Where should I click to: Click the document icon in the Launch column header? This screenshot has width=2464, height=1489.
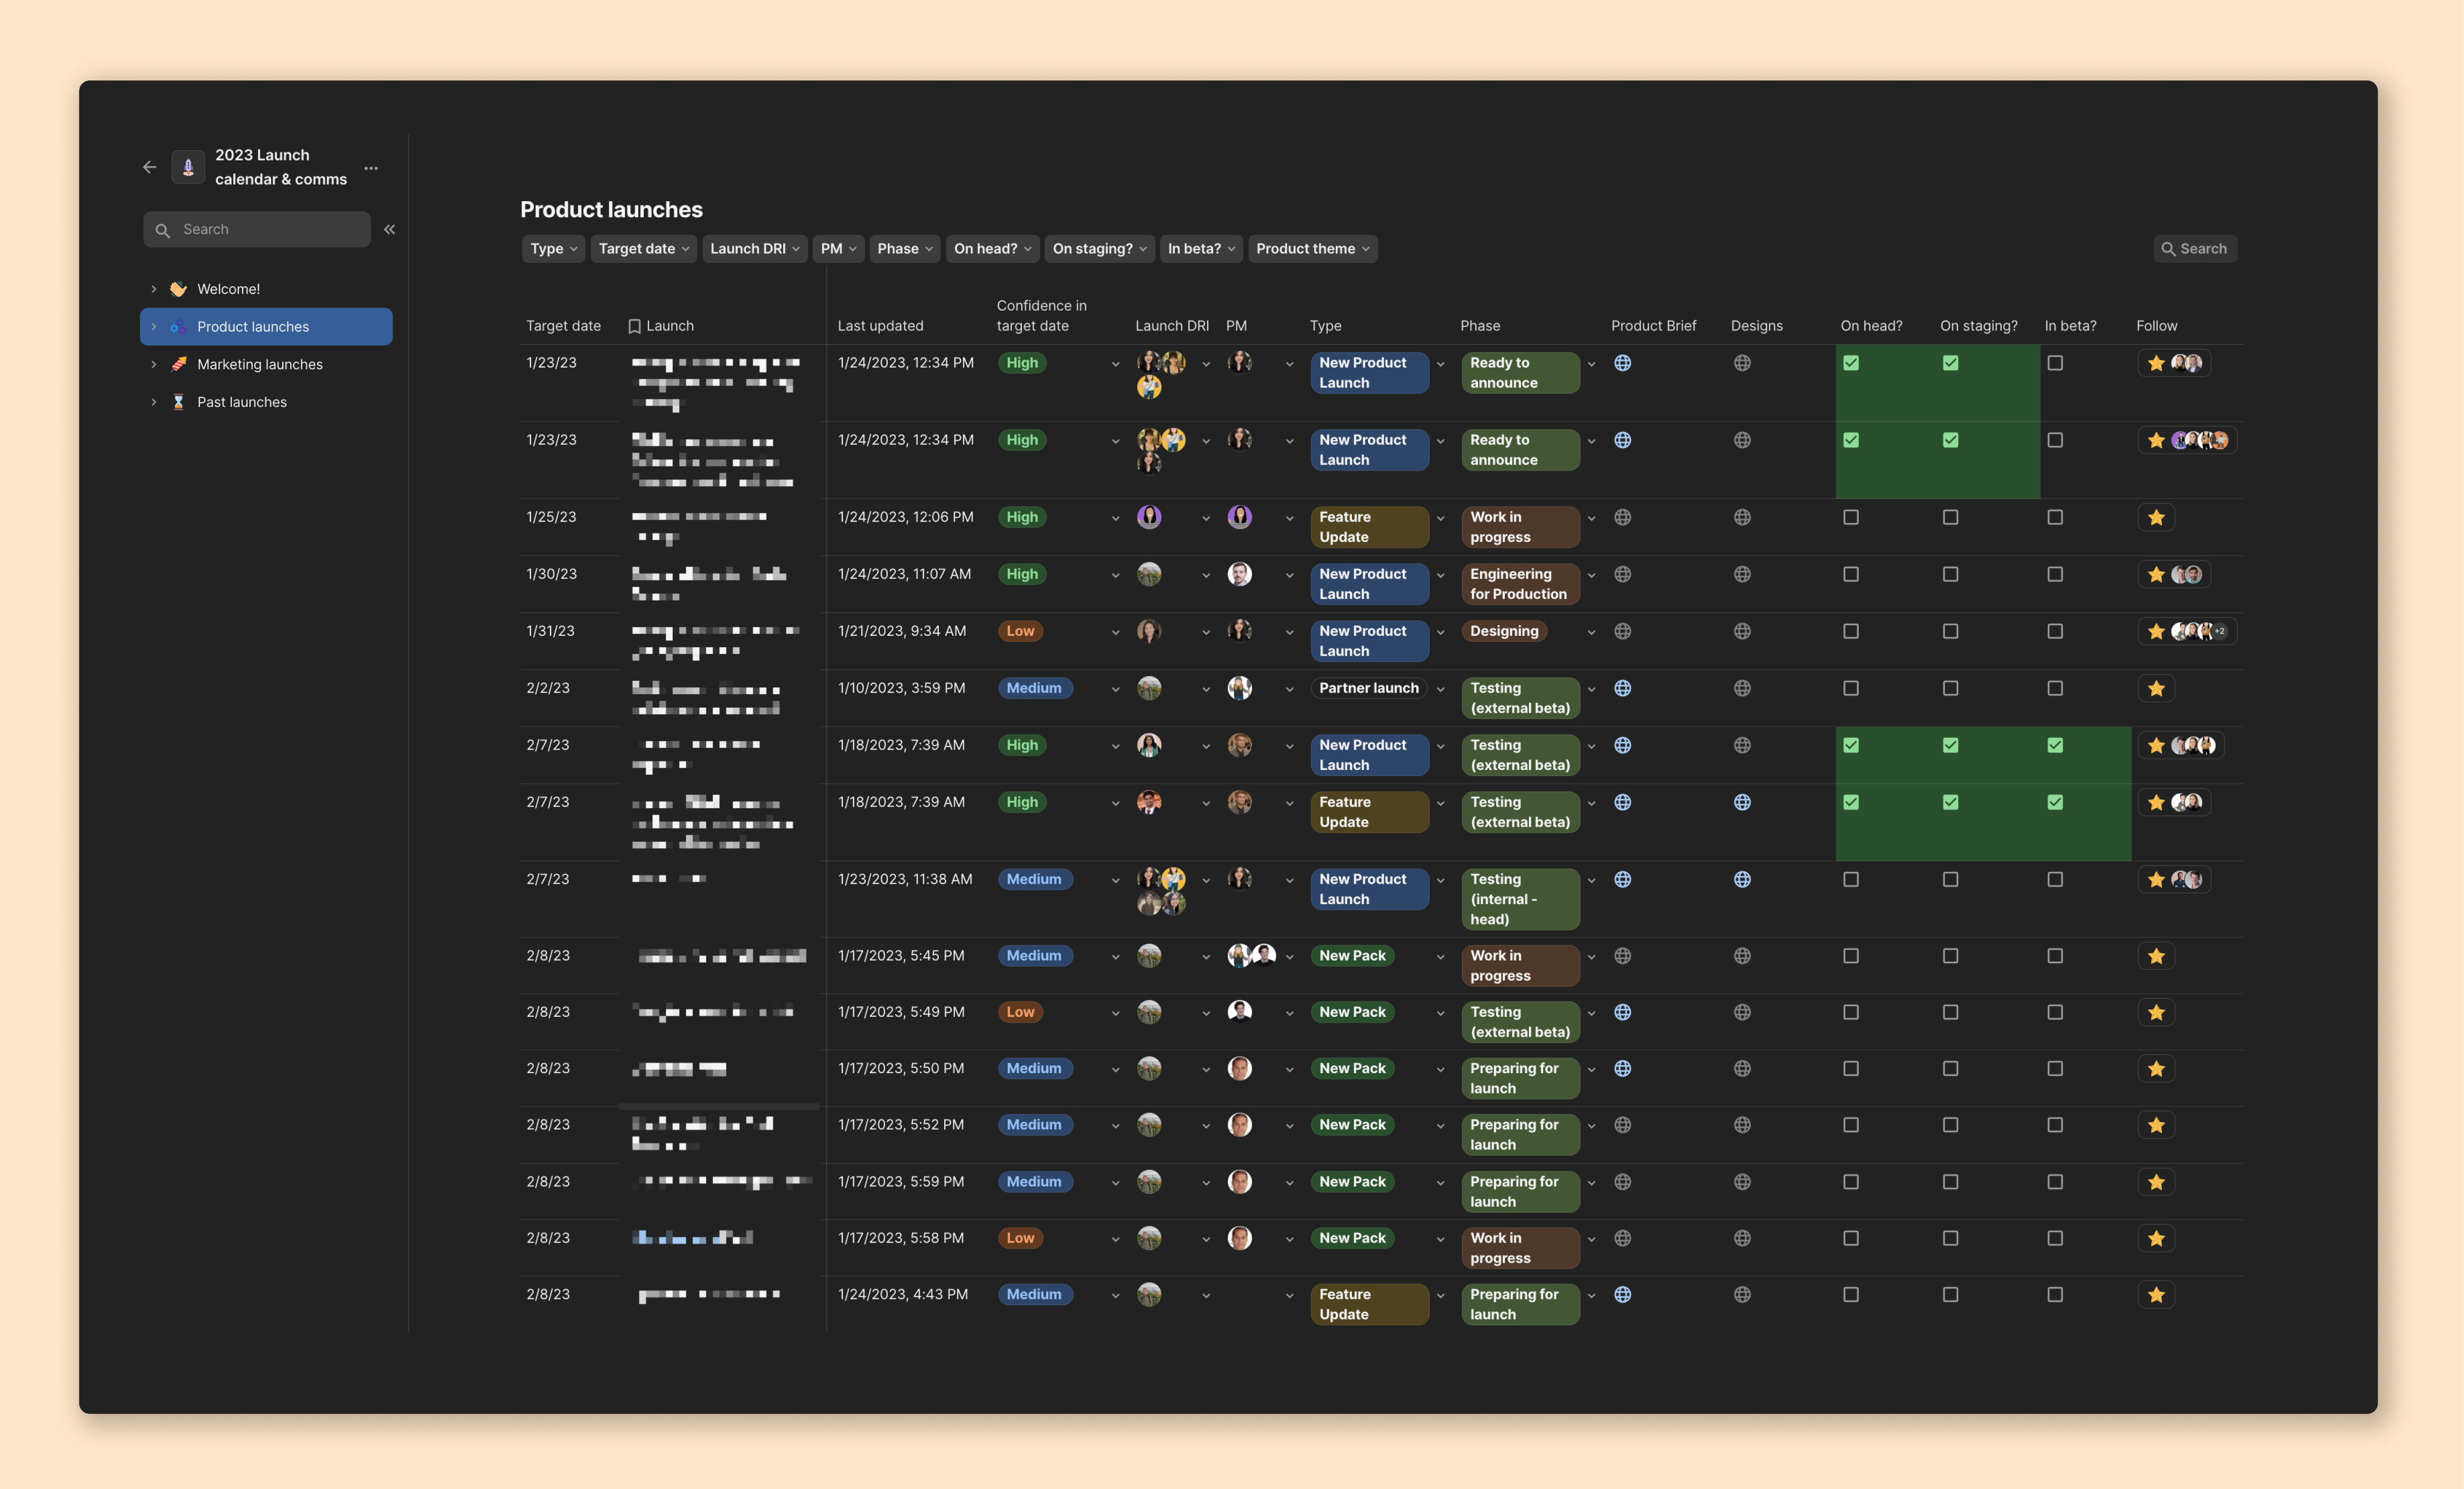[x=634, y=325]
